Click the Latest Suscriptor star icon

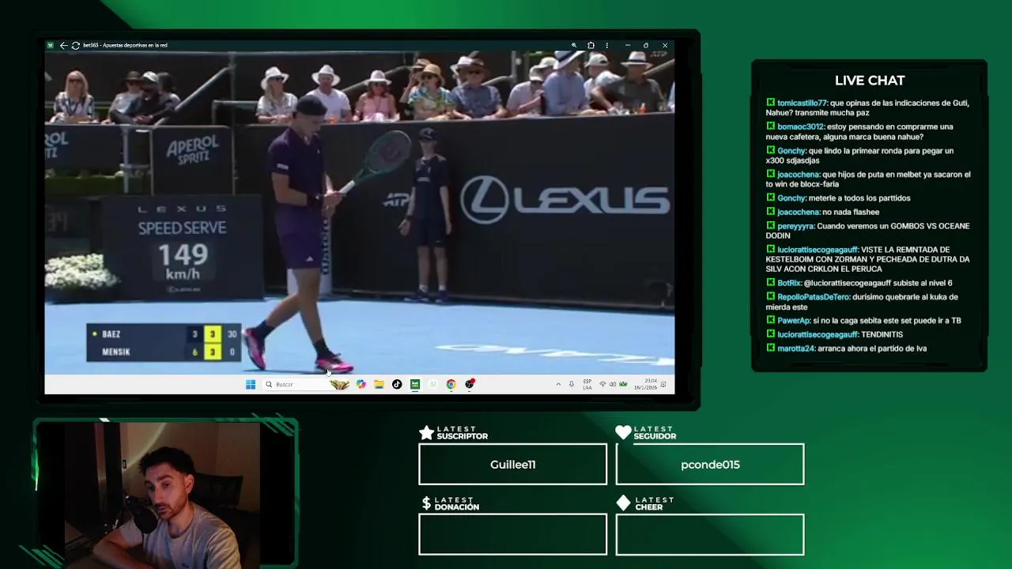tap(426, 432)
